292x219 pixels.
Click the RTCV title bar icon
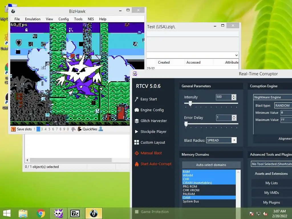pyautogui.click(x=135, y=74)
